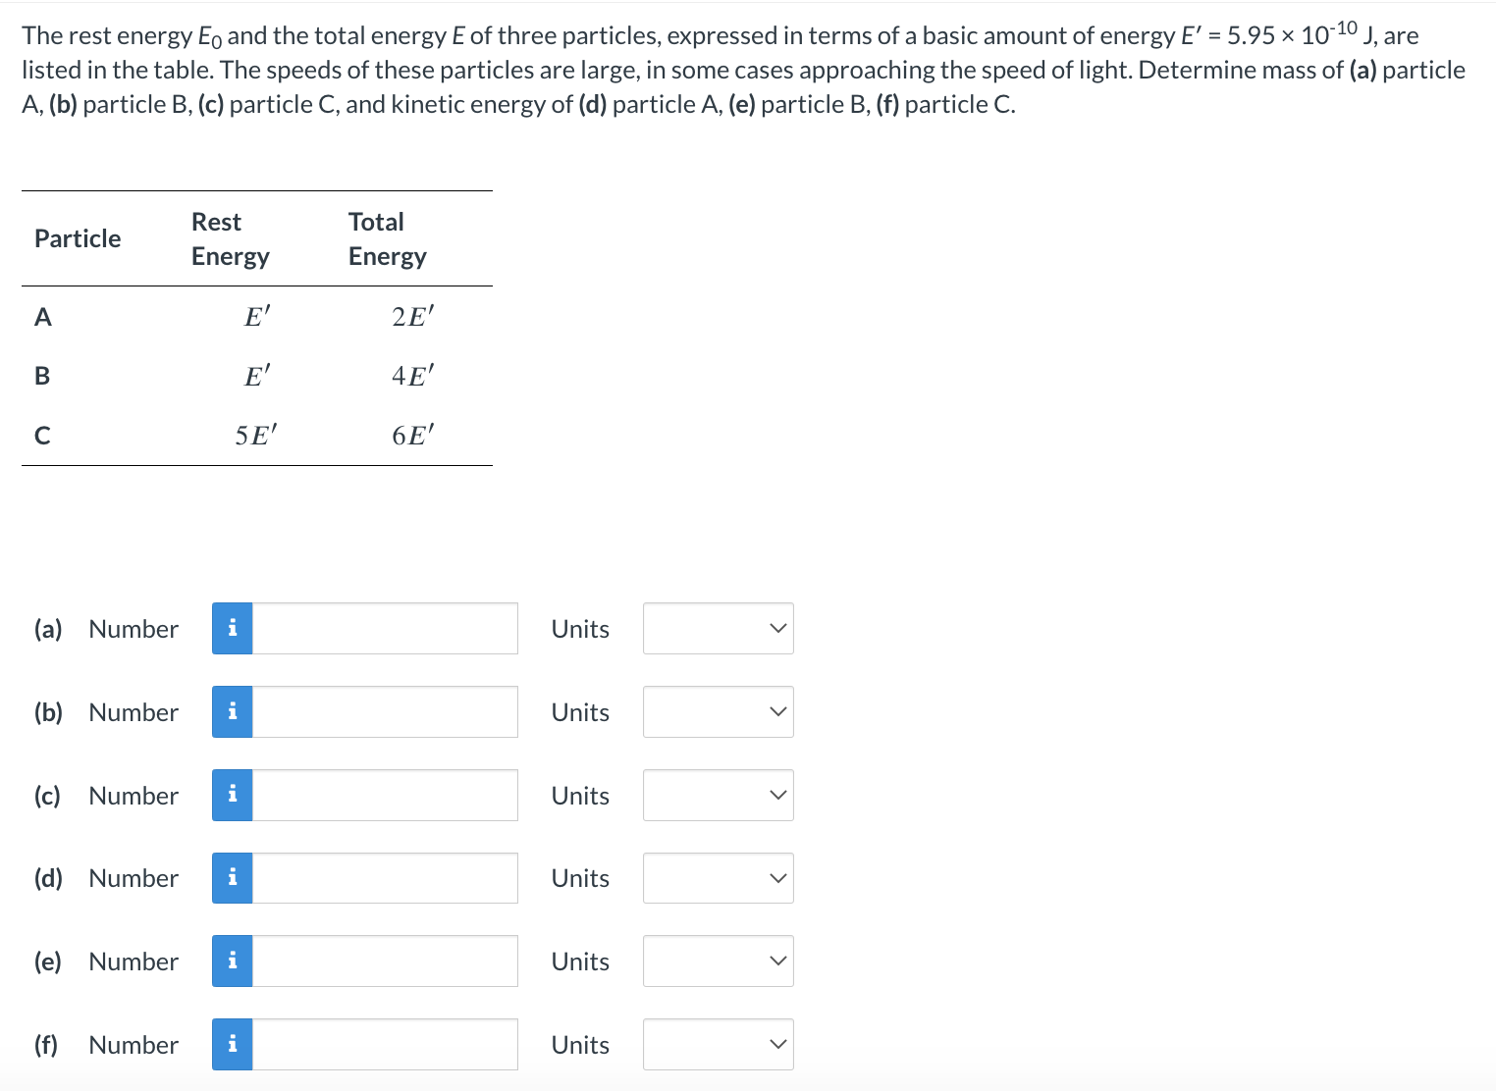Choose units for part (f) answer
This screenshot has height=1091, width=1496.
click(718, 1045)
